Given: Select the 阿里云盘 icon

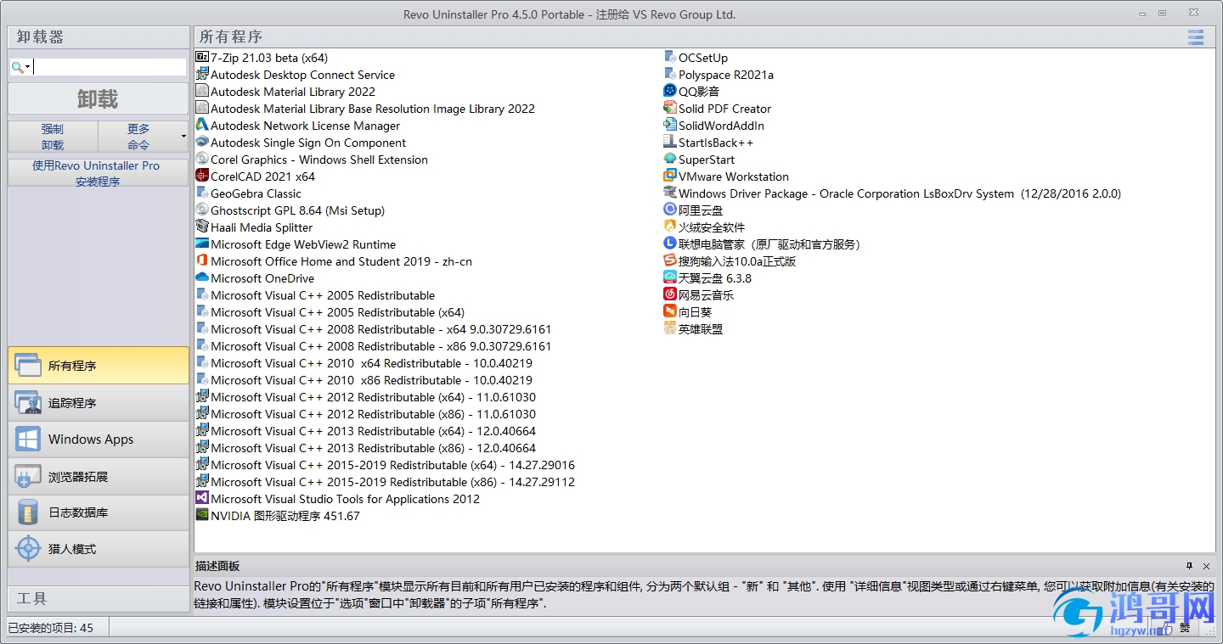Looking at the screenshot, I should click(670, 210).
